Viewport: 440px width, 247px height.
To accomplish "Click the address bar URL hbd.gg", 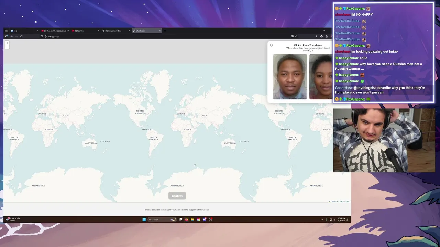I will [53, 36].
